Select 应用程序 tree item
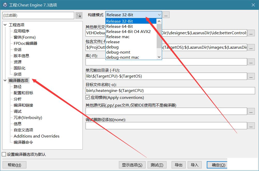The width and height of the screenshot is (259, 171). 21,31
